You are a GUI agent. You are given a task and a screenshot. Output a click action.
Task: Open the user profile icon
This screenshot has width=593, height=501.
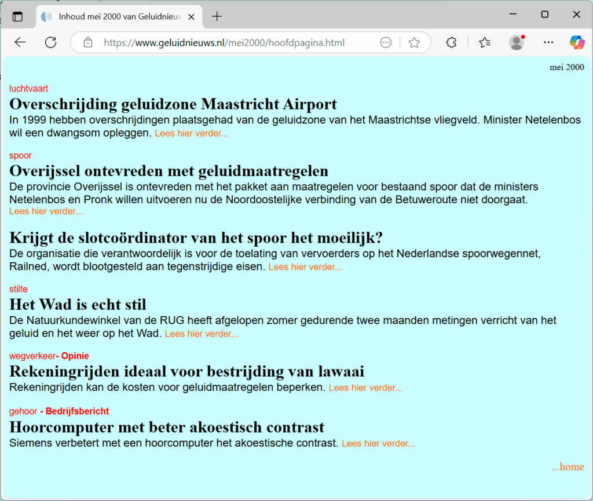click(516, 42)
